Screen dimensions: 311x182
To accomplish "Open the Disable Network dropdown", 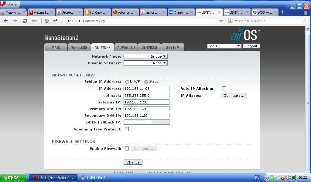I will pos(145,63).
